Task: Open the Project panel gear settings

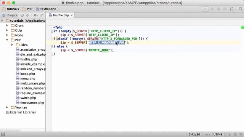Action: 35,15
